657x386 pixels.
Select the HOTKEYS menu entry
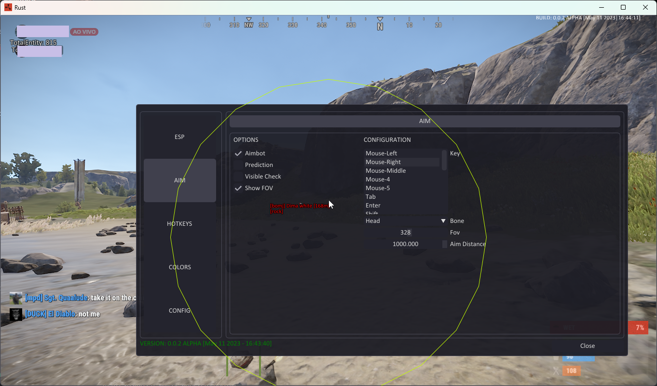click(x=179, y=223)
